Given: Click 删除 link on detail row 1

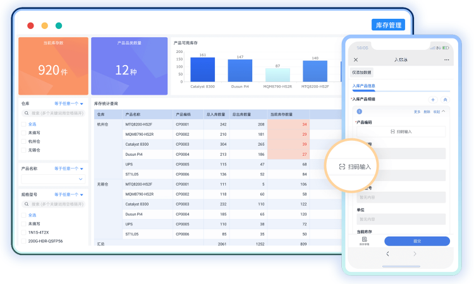Looking at the screenshot, I should [427, 112].
